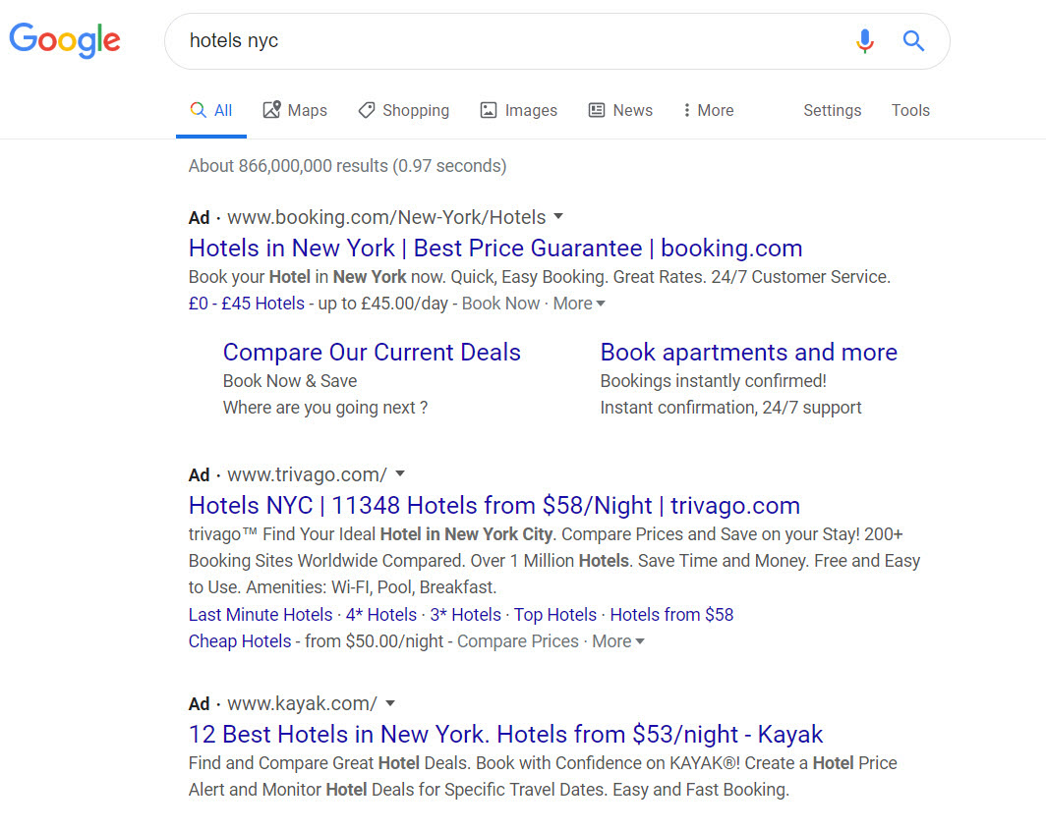Open the Settings menu
The width and height of the screenshot is (1046, 831).
point(832,110)
